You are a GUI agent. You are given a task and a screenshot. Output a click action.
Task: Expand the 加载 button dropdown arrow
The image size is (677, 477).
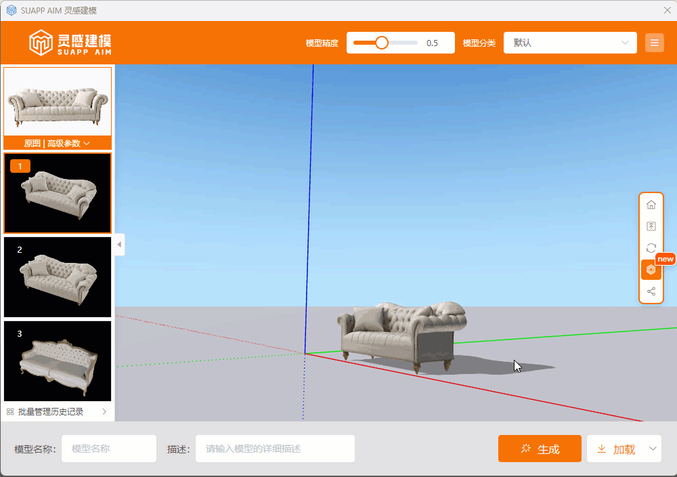(653, 449)
